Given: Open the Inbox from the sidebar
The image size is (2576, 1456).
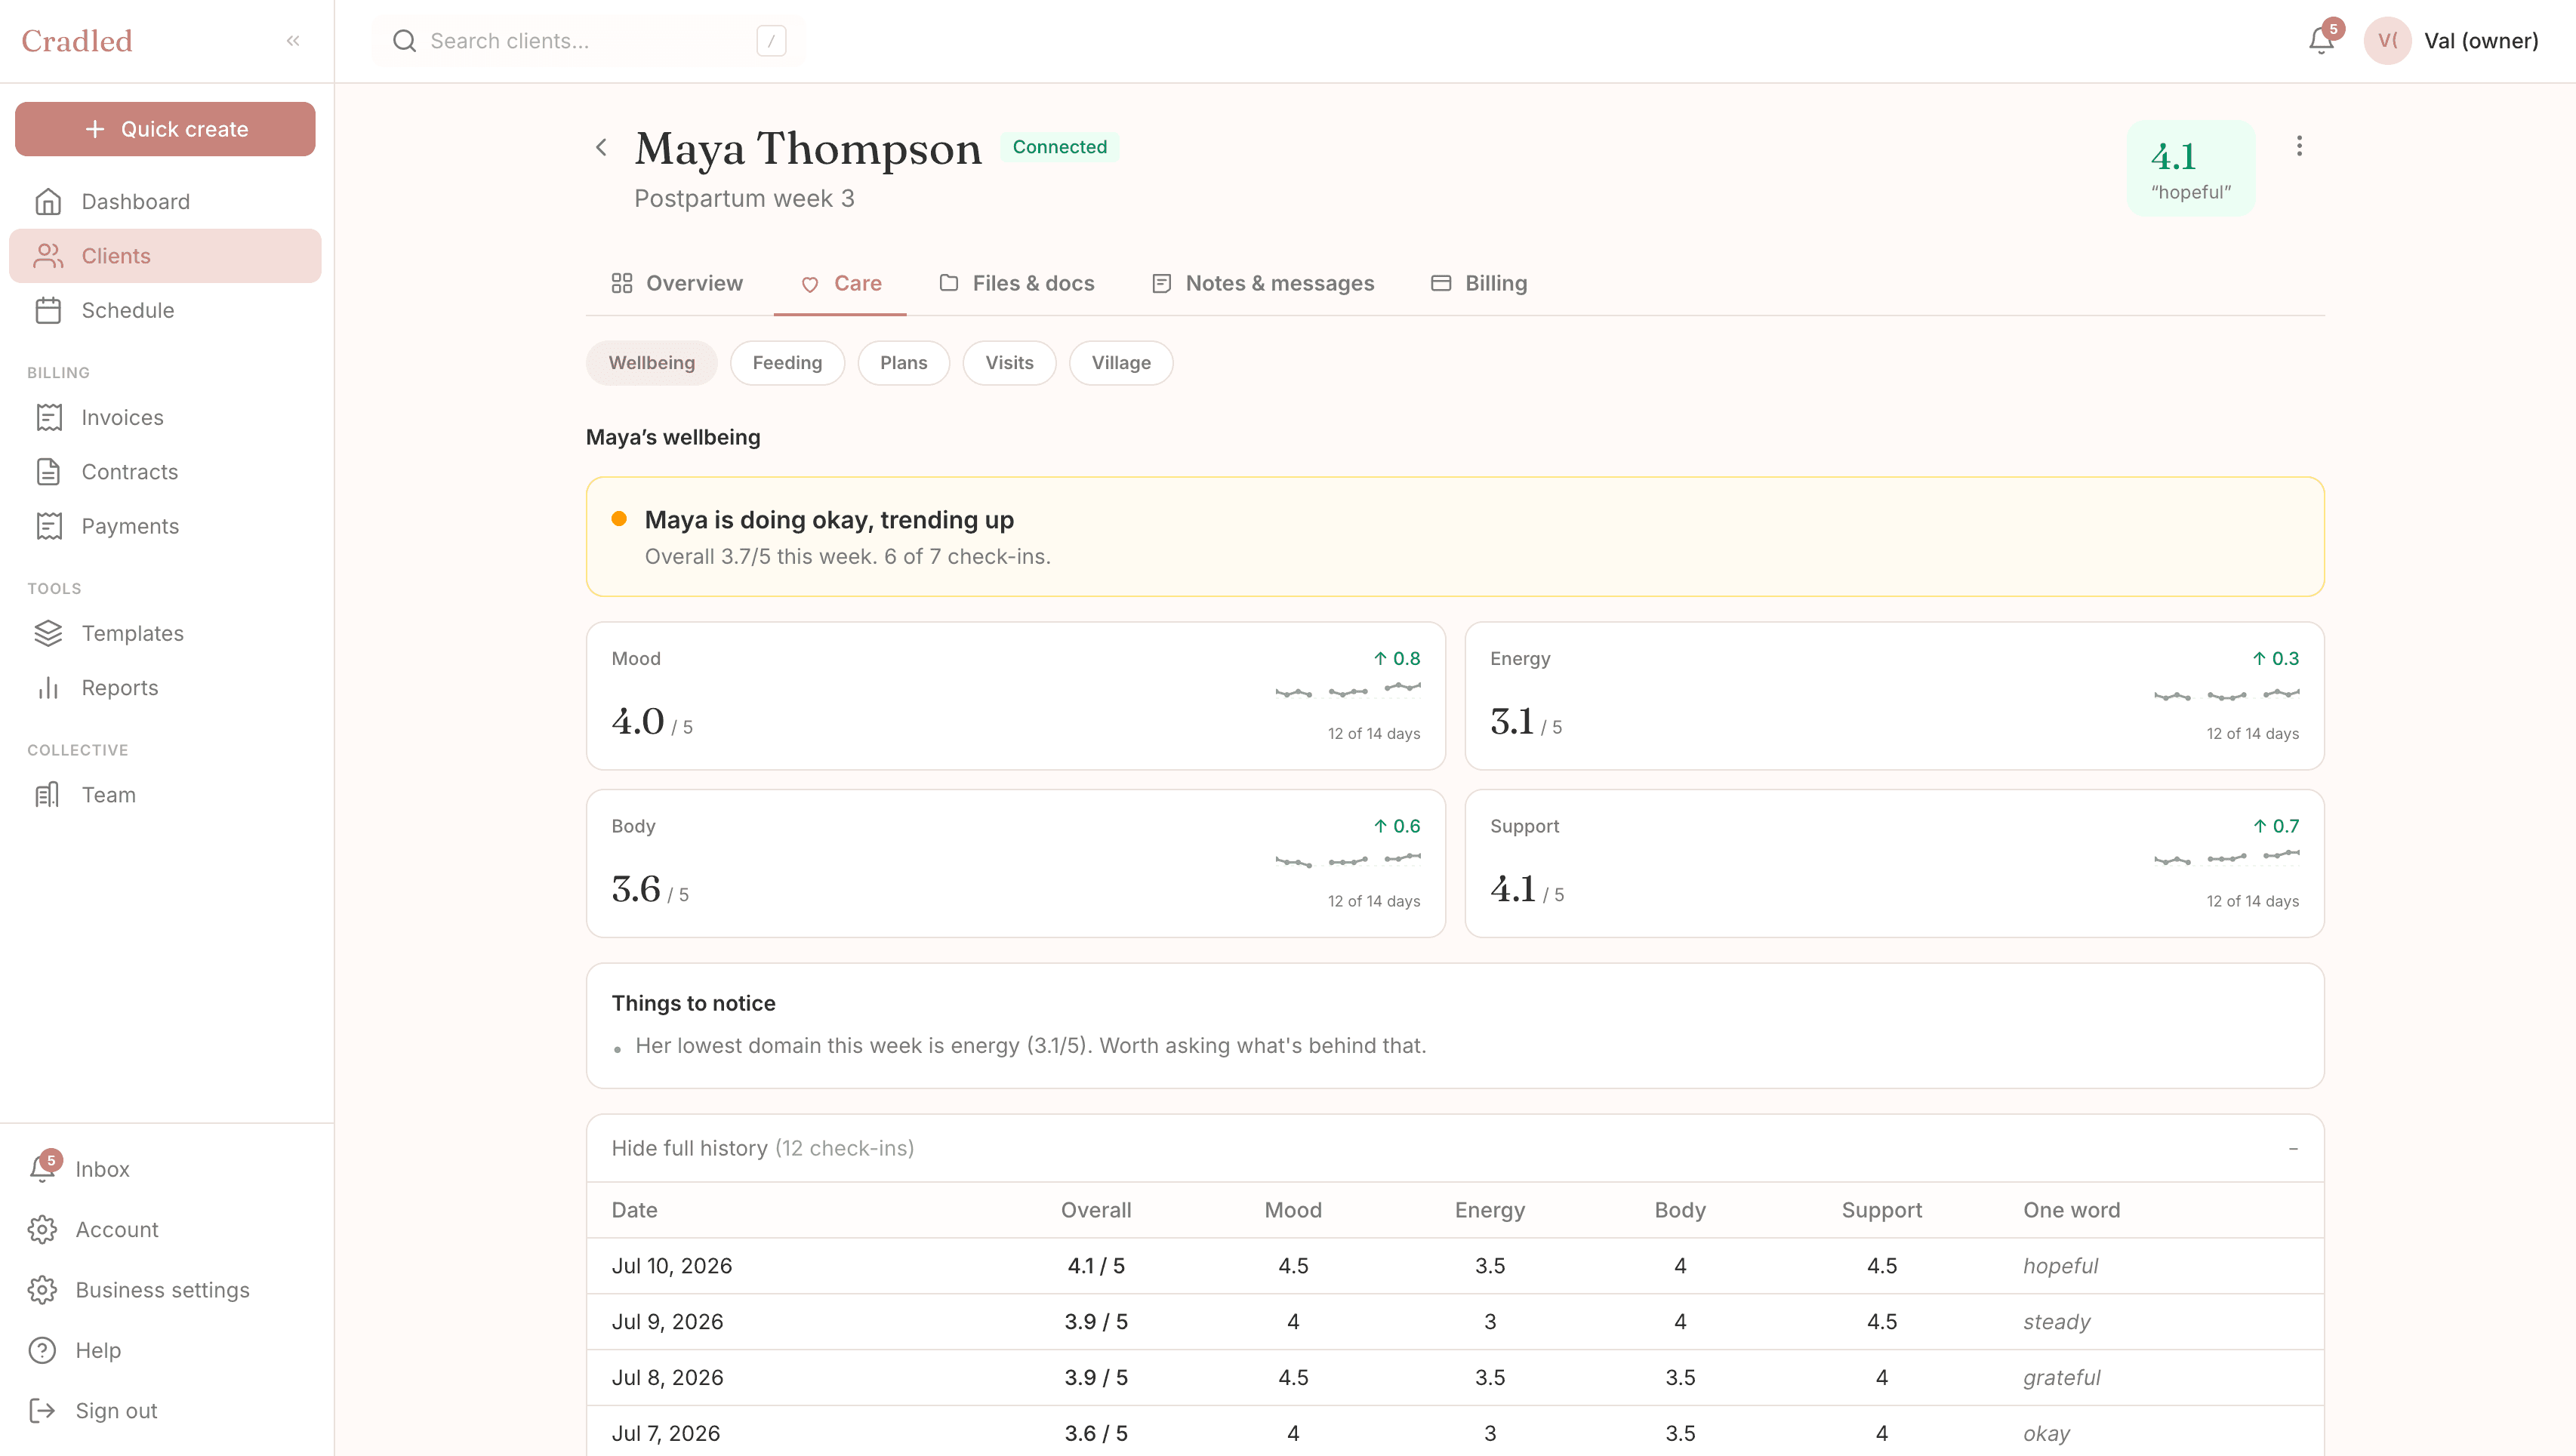Looking at the screenshot, I should pyautogui.click(x=165, y=1169).
